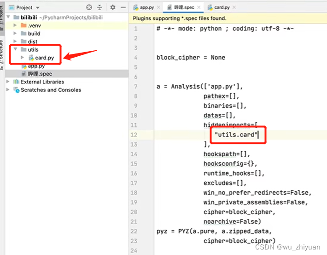Click the .spec file icon in tree
This screenshot has height=255, width=327.
[x=24, y=74]
